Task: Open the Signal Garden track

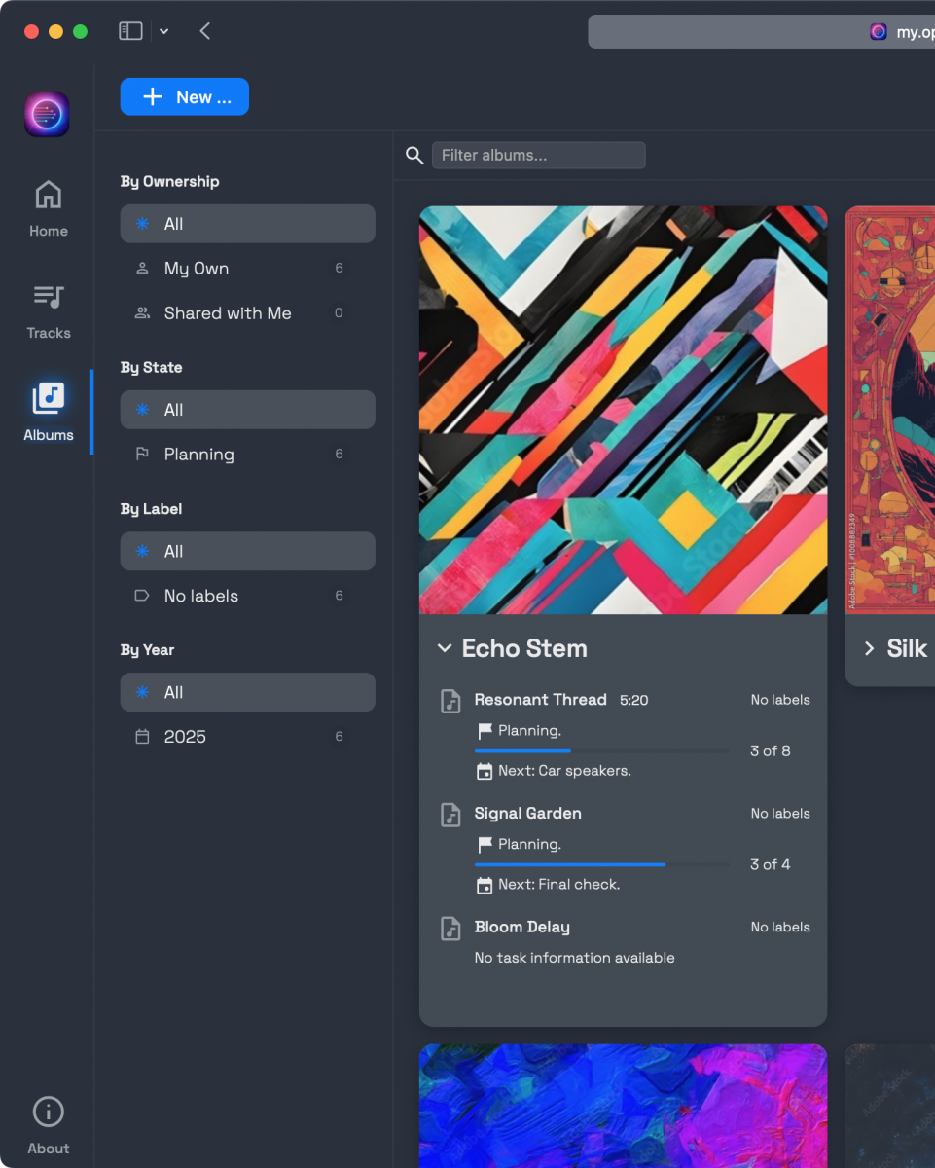Action: (x=527, y=814)
